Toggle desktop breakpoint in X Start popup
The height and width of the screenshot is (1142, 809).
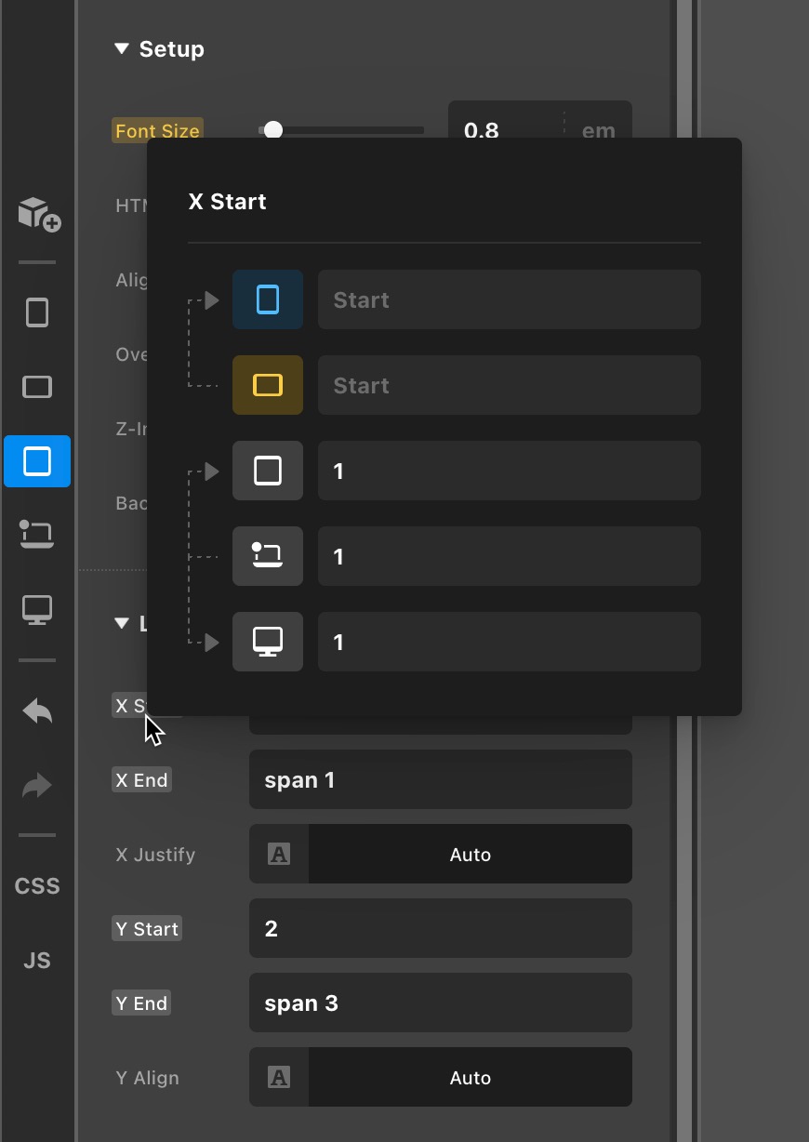click(268, 642)
